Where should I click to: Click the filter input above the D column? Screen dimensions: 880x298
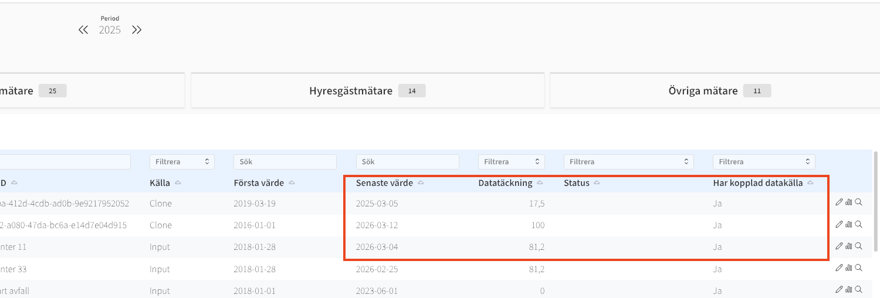click(x=65, y=161)
